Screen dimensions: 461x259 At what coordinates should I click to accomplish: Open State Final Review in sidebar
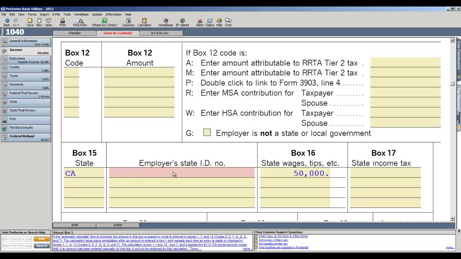pos(26,112)
